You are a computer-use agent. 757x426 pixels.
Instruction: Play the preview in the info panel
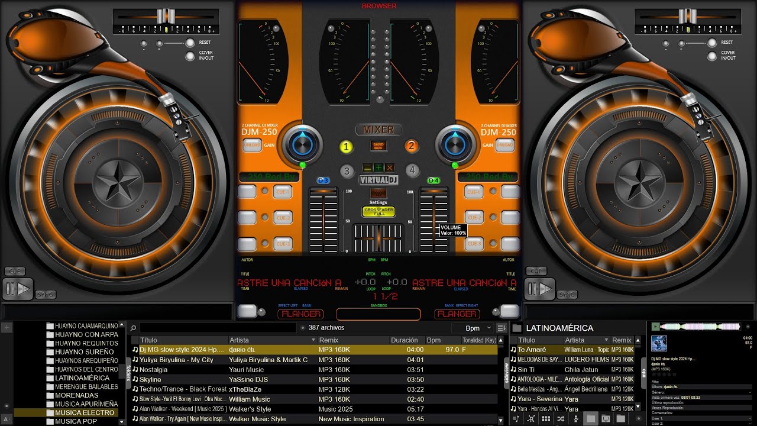click(x=655, y=327)
